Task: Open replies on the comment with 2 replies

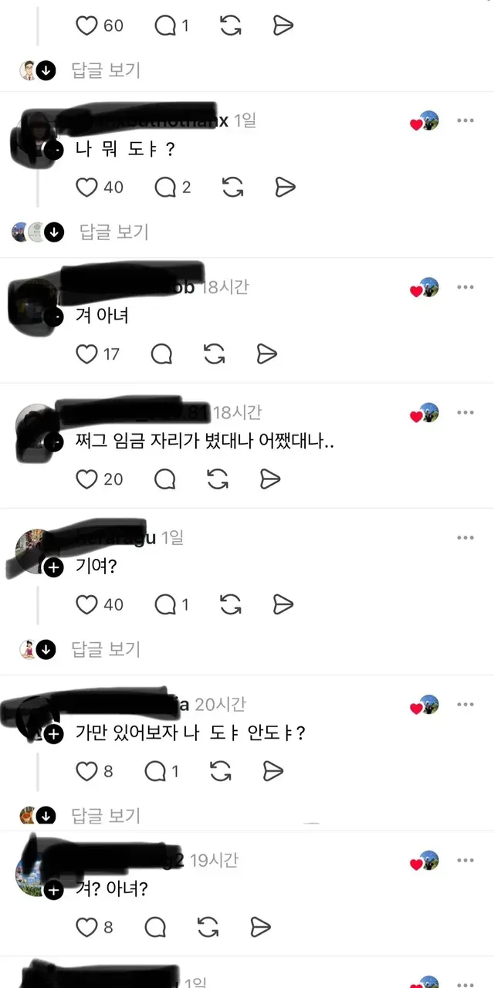Action: point(166,187)
